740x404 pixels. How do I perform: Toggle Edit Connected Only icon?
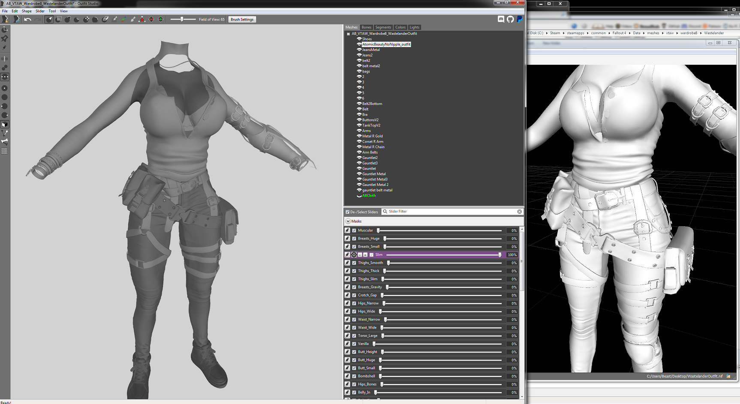click(5, 68)
